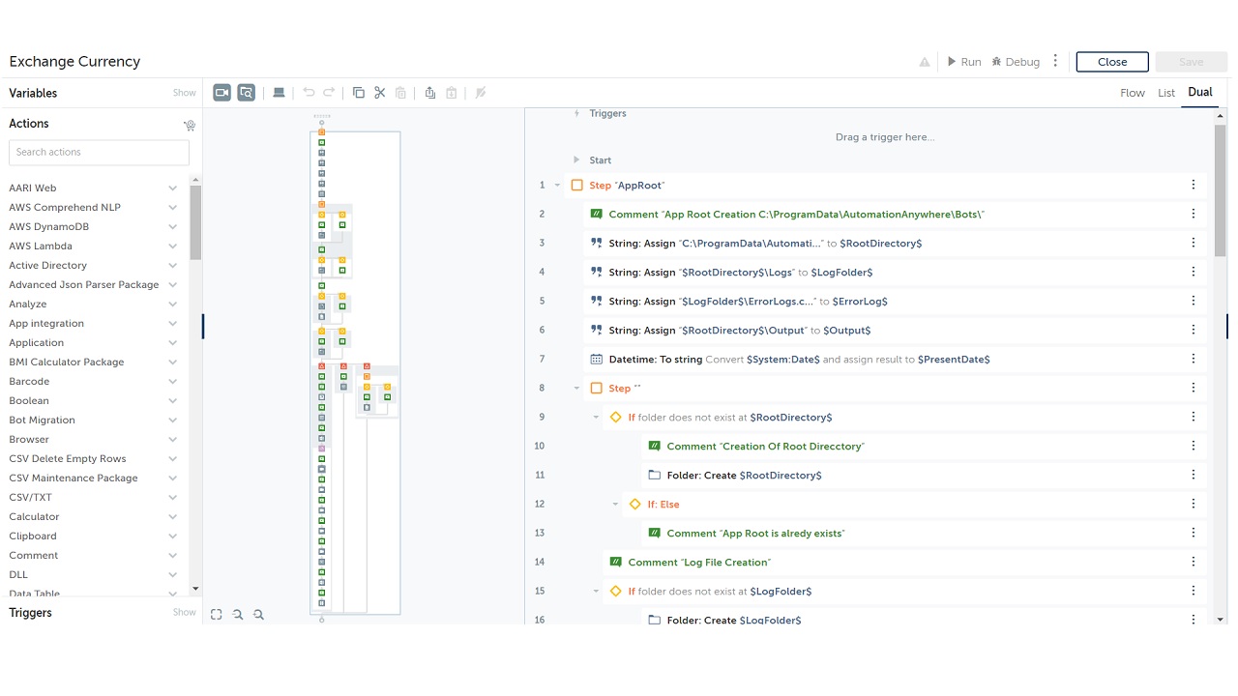Switch to the List view tab
Viewport: 1238px width, 696px height.
[1166, 93]
